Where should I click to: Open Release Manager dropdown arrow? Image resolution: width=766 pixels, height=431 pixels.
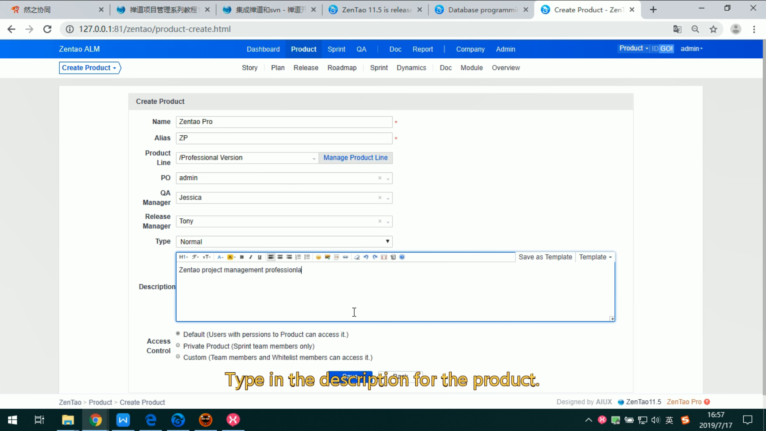point(388,221)
